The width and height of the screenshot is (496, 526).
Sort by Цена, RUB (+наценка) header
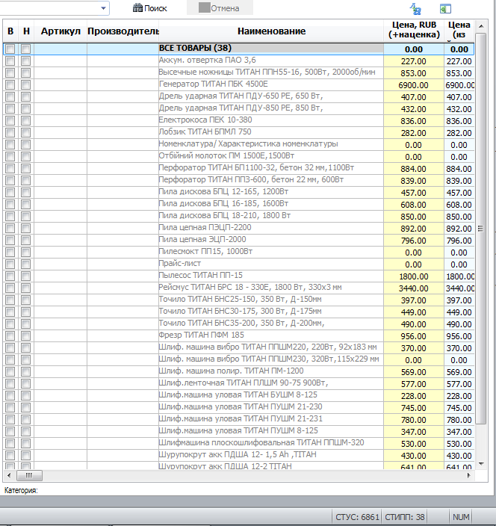[414, 30]
